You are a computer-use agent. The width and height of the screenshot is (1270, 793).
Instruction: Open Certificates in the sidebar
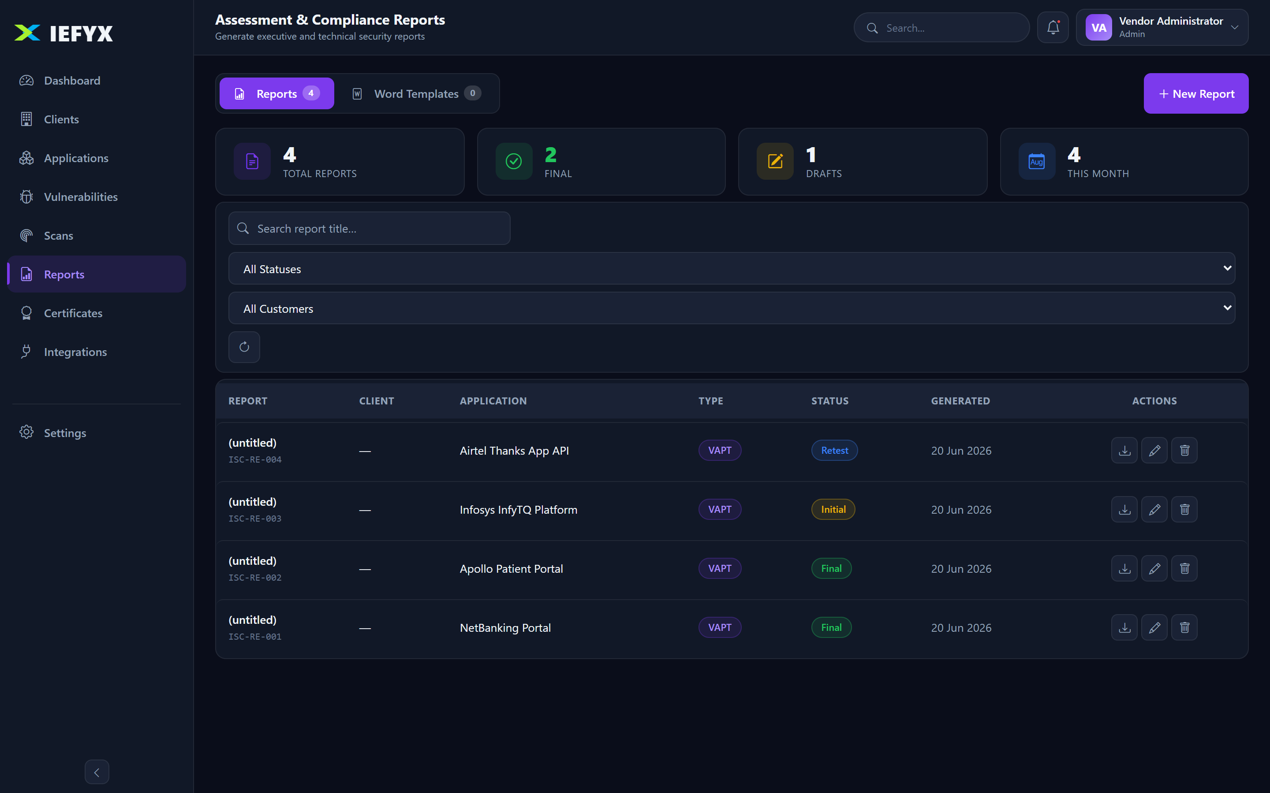[x=97, y=313]
